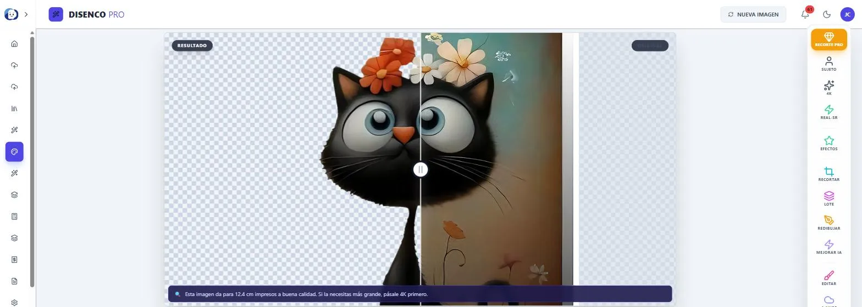Click the NUEVA IMAGEN button
This screenshot has width=862, height=307.
(x=753, y=14)
